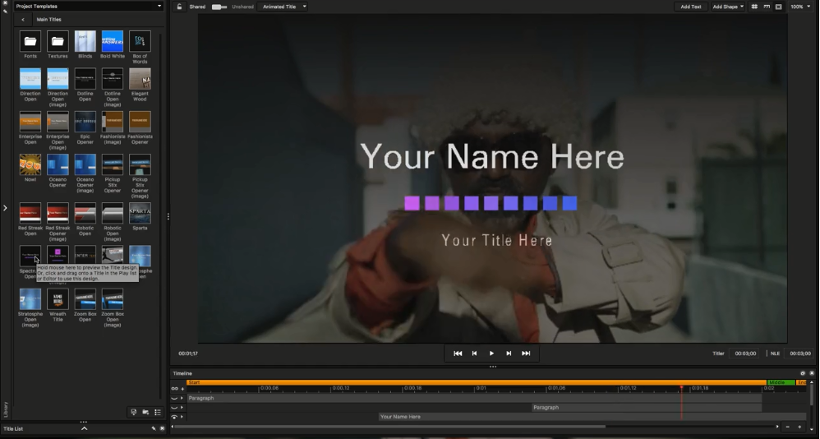Toggle the Shared/Unshared switch

click(219, 7)
